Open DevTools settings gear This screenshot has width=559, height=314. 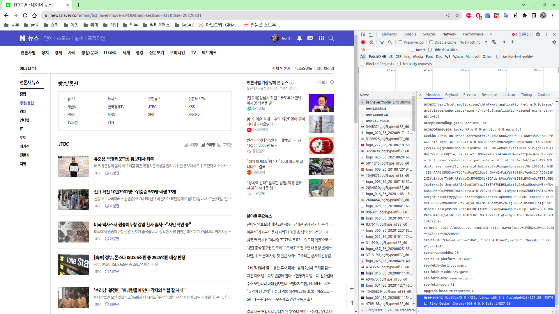point(538,34)
